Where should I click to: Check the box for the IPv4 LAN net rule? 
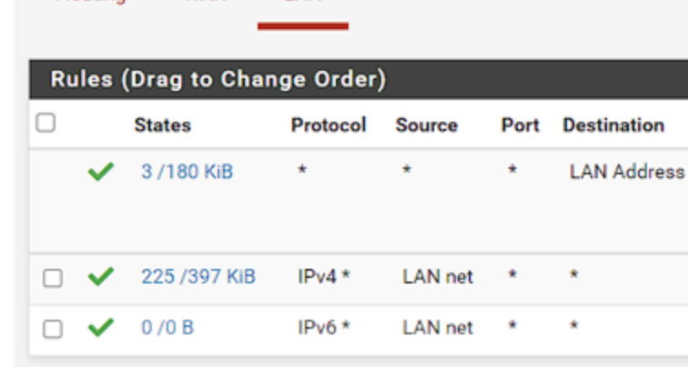(53, 278)
